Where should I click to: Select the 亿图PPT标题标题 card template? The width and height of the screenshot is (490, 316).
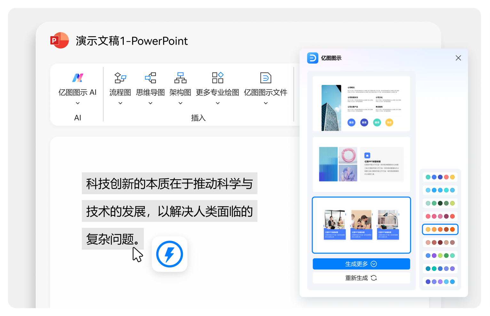[x=361, y=164]
